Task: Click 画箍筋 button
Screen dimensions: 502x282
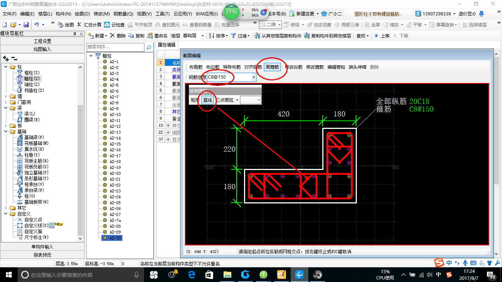Action: (x=272, y=67)
